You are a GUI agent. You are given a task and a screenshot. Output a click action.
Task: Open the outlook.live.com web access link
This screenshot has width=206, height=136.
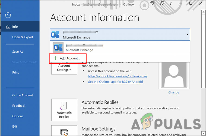point(118,76)
